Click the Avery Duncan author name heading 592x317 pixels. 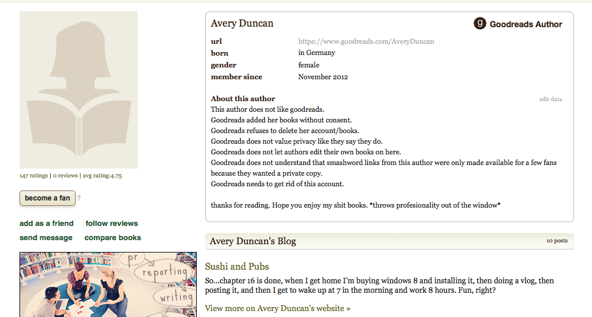pos(242,23)
